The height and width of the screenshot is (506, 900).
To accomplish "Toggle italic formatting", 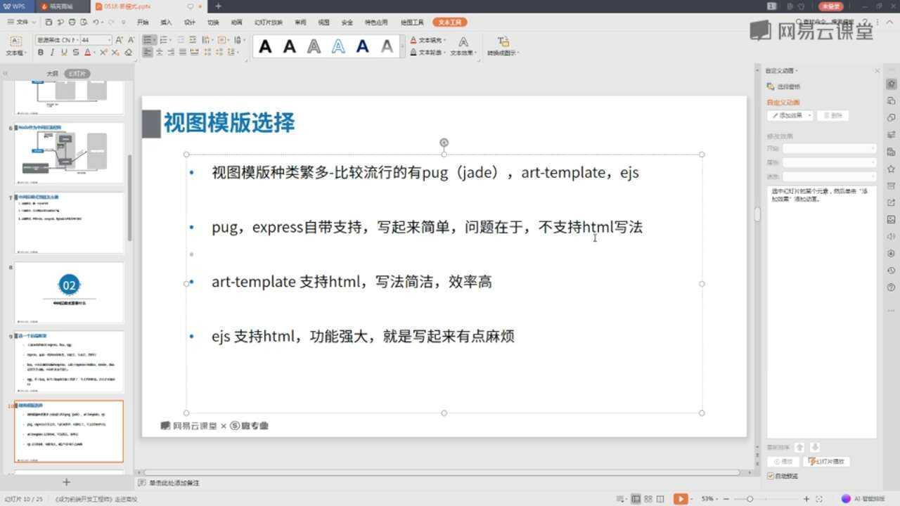I will (52, 53).
